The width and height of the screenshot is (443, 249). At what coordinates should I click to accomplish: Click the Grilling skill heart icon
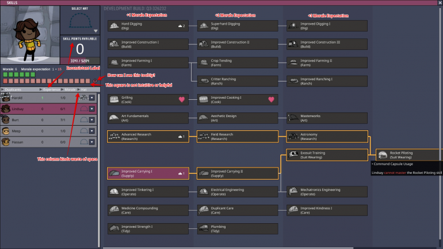click(181, 99)
